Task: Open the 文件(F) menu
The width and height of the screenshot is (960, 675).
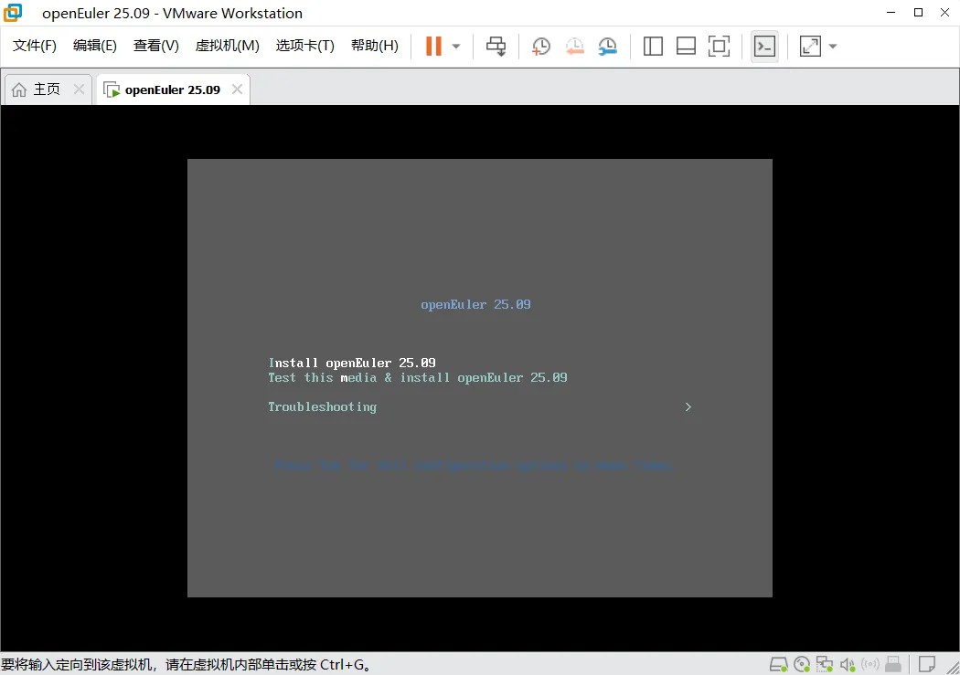Action: [x=35, y=46]
